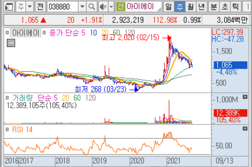Switch to the 틱 tick chart
Image resolution: width=252 pixels, height=167 pixels.
coord(236,7)
